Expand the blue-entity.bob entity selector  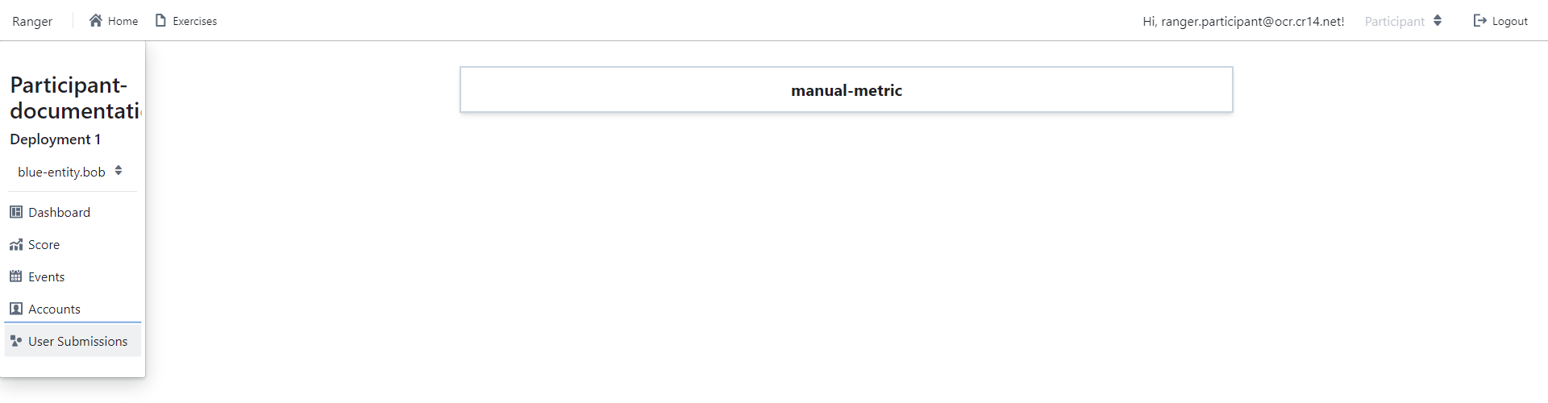point(70,172)
